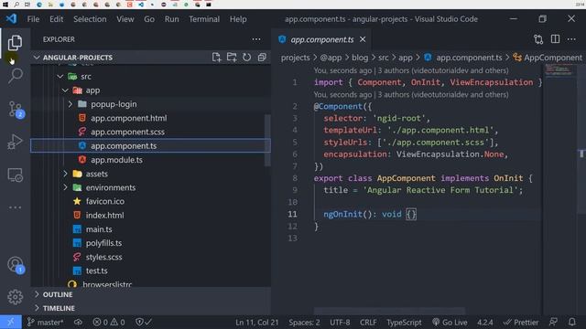Open styles.scss file
Image resolution: width=586 pixels, height=329 pixels.
(103, 257)
